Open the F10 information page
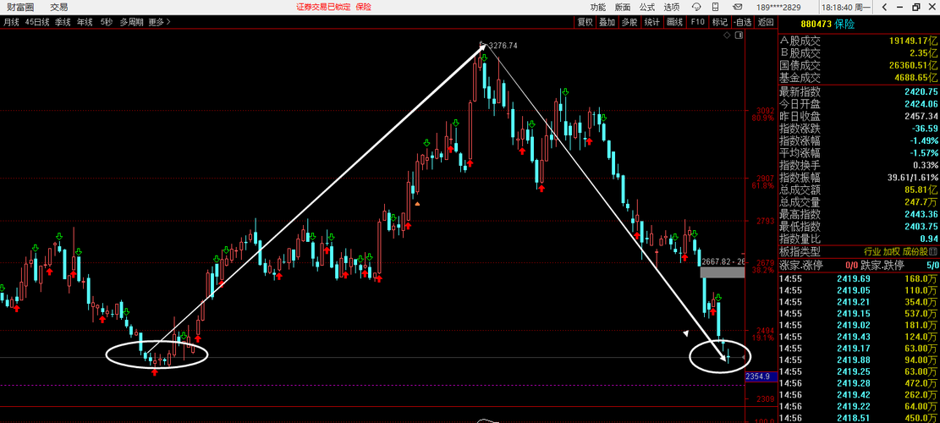Image resolution: width=940 pixels, height=423 pixels. pos(697,22)
